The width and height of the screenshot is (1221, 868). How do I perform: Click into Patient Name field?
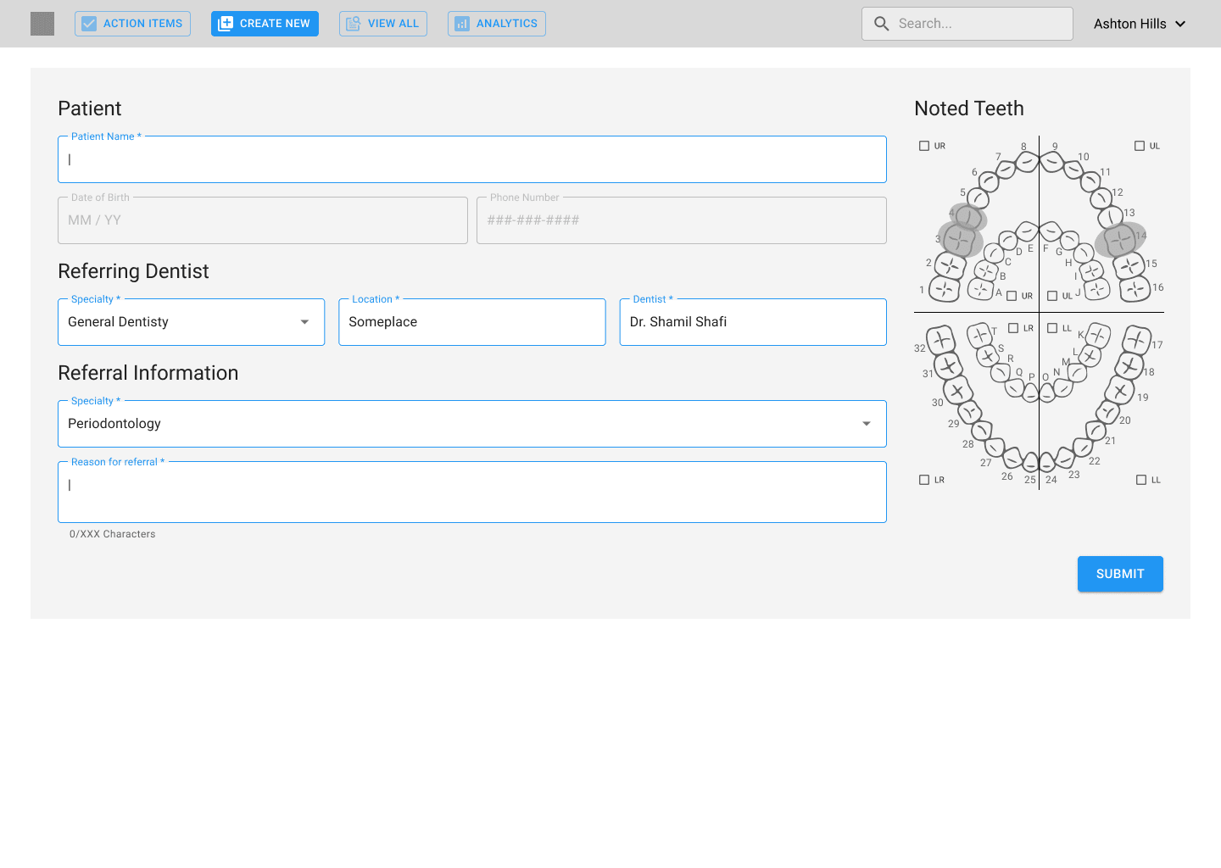[472, 159]
